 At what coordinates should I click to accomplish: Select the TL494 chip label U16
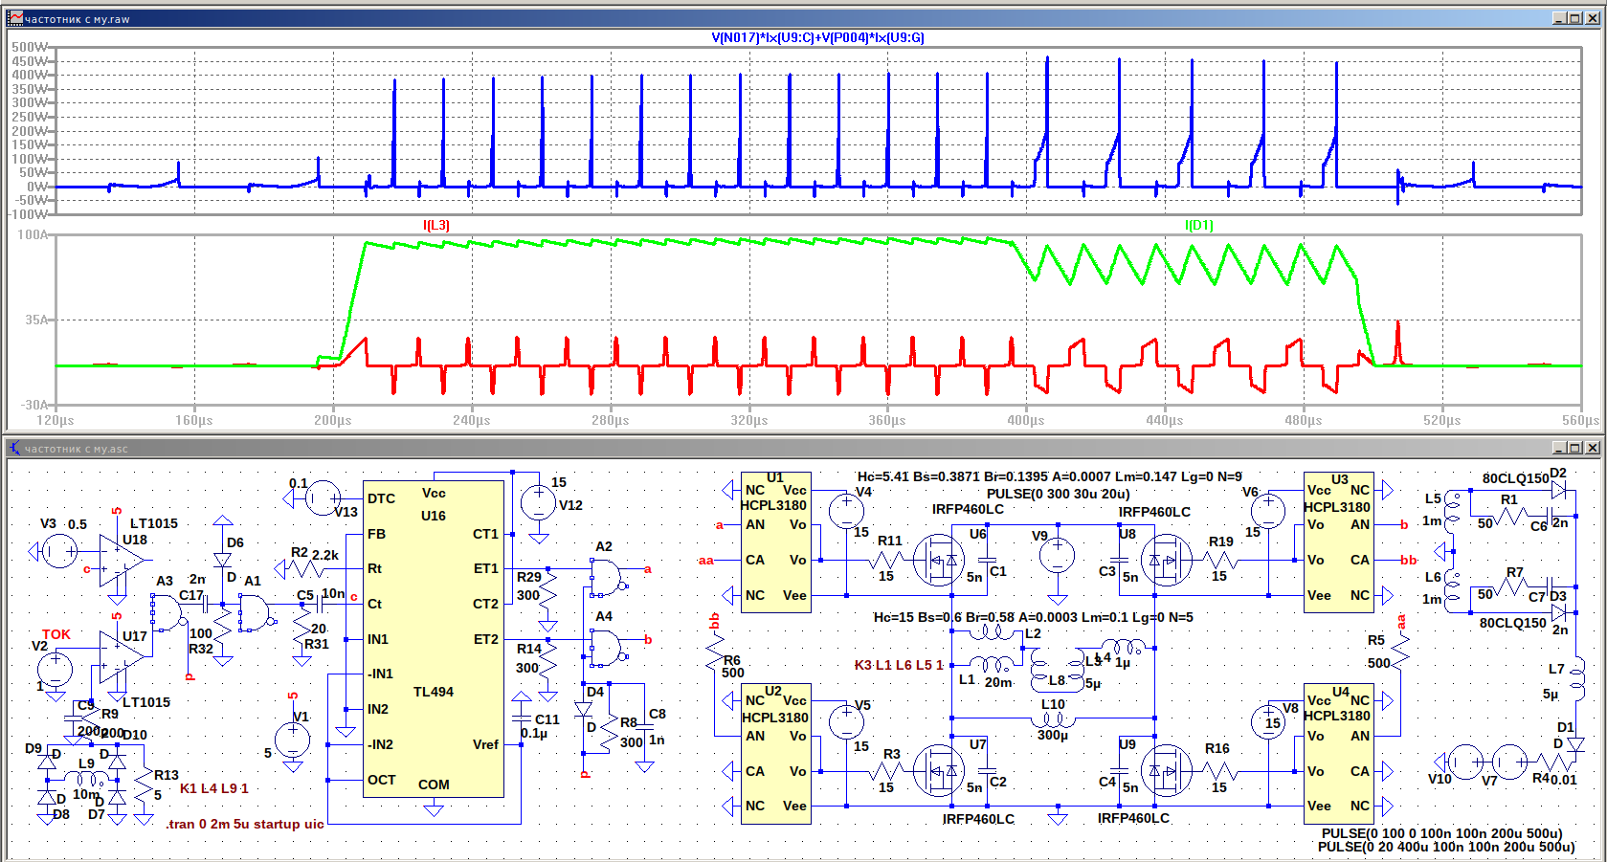pyautogui.click(x=434, y=516)
